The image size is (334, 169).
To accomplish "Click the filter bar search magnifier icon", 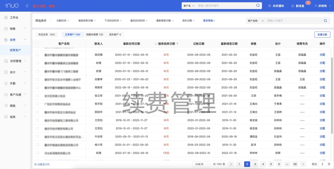I will [325, 21].
